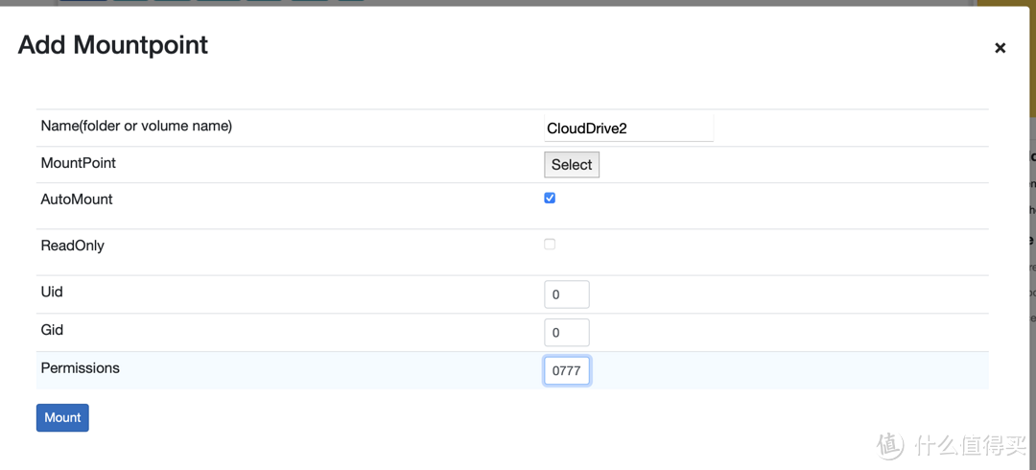This screenshot has height=470, width=1036.
Task: Click the AutoMount label text
Action: (77, 200)
